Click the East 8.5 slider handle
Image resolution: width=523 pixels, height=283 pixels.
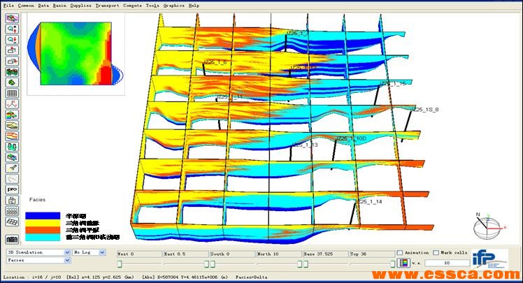click(x=208, y=264)
